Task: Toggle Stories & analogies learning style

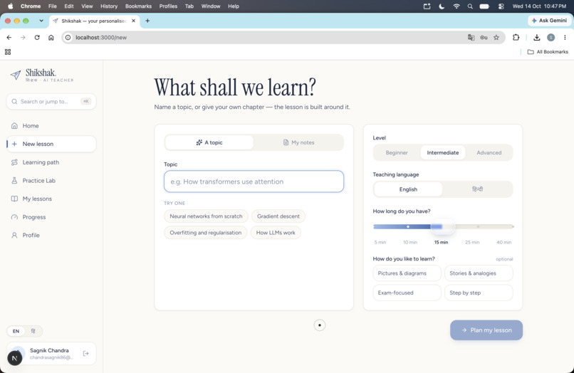Action: pyautogui.click(x=479, y=273)
